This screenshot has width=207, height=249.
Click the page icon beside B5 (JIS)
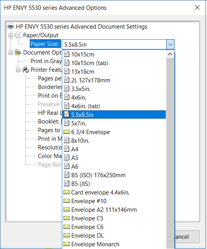coord(67,184)
